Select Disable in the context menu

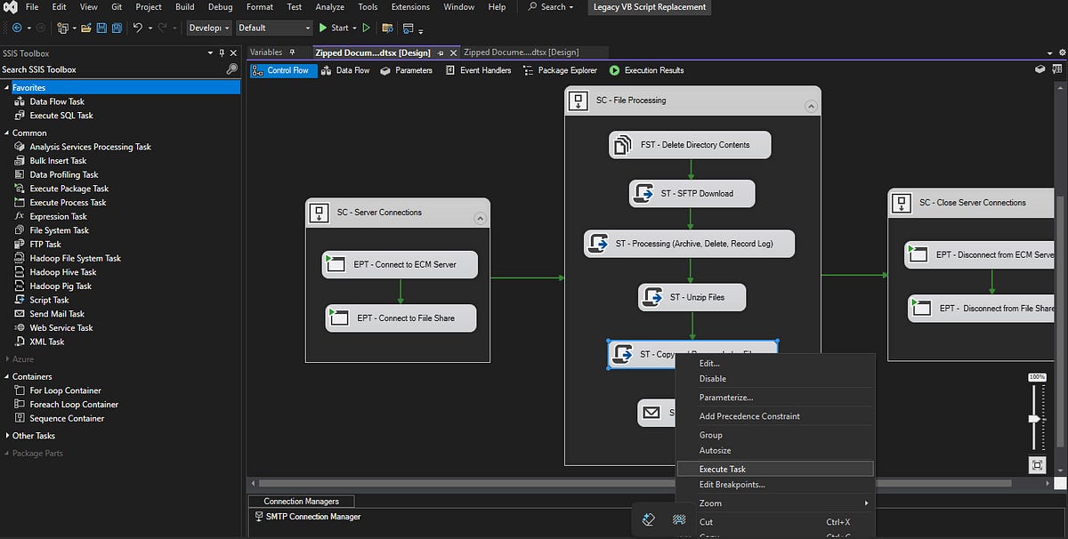tap(712, 379)
